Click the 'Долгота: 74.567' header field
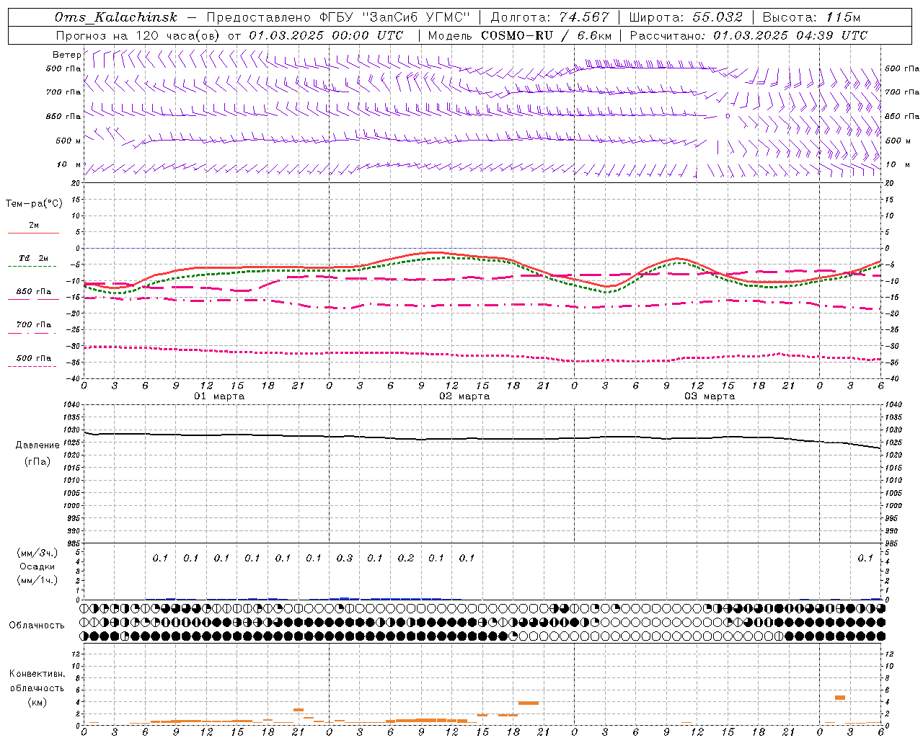 tap(549, 17)
